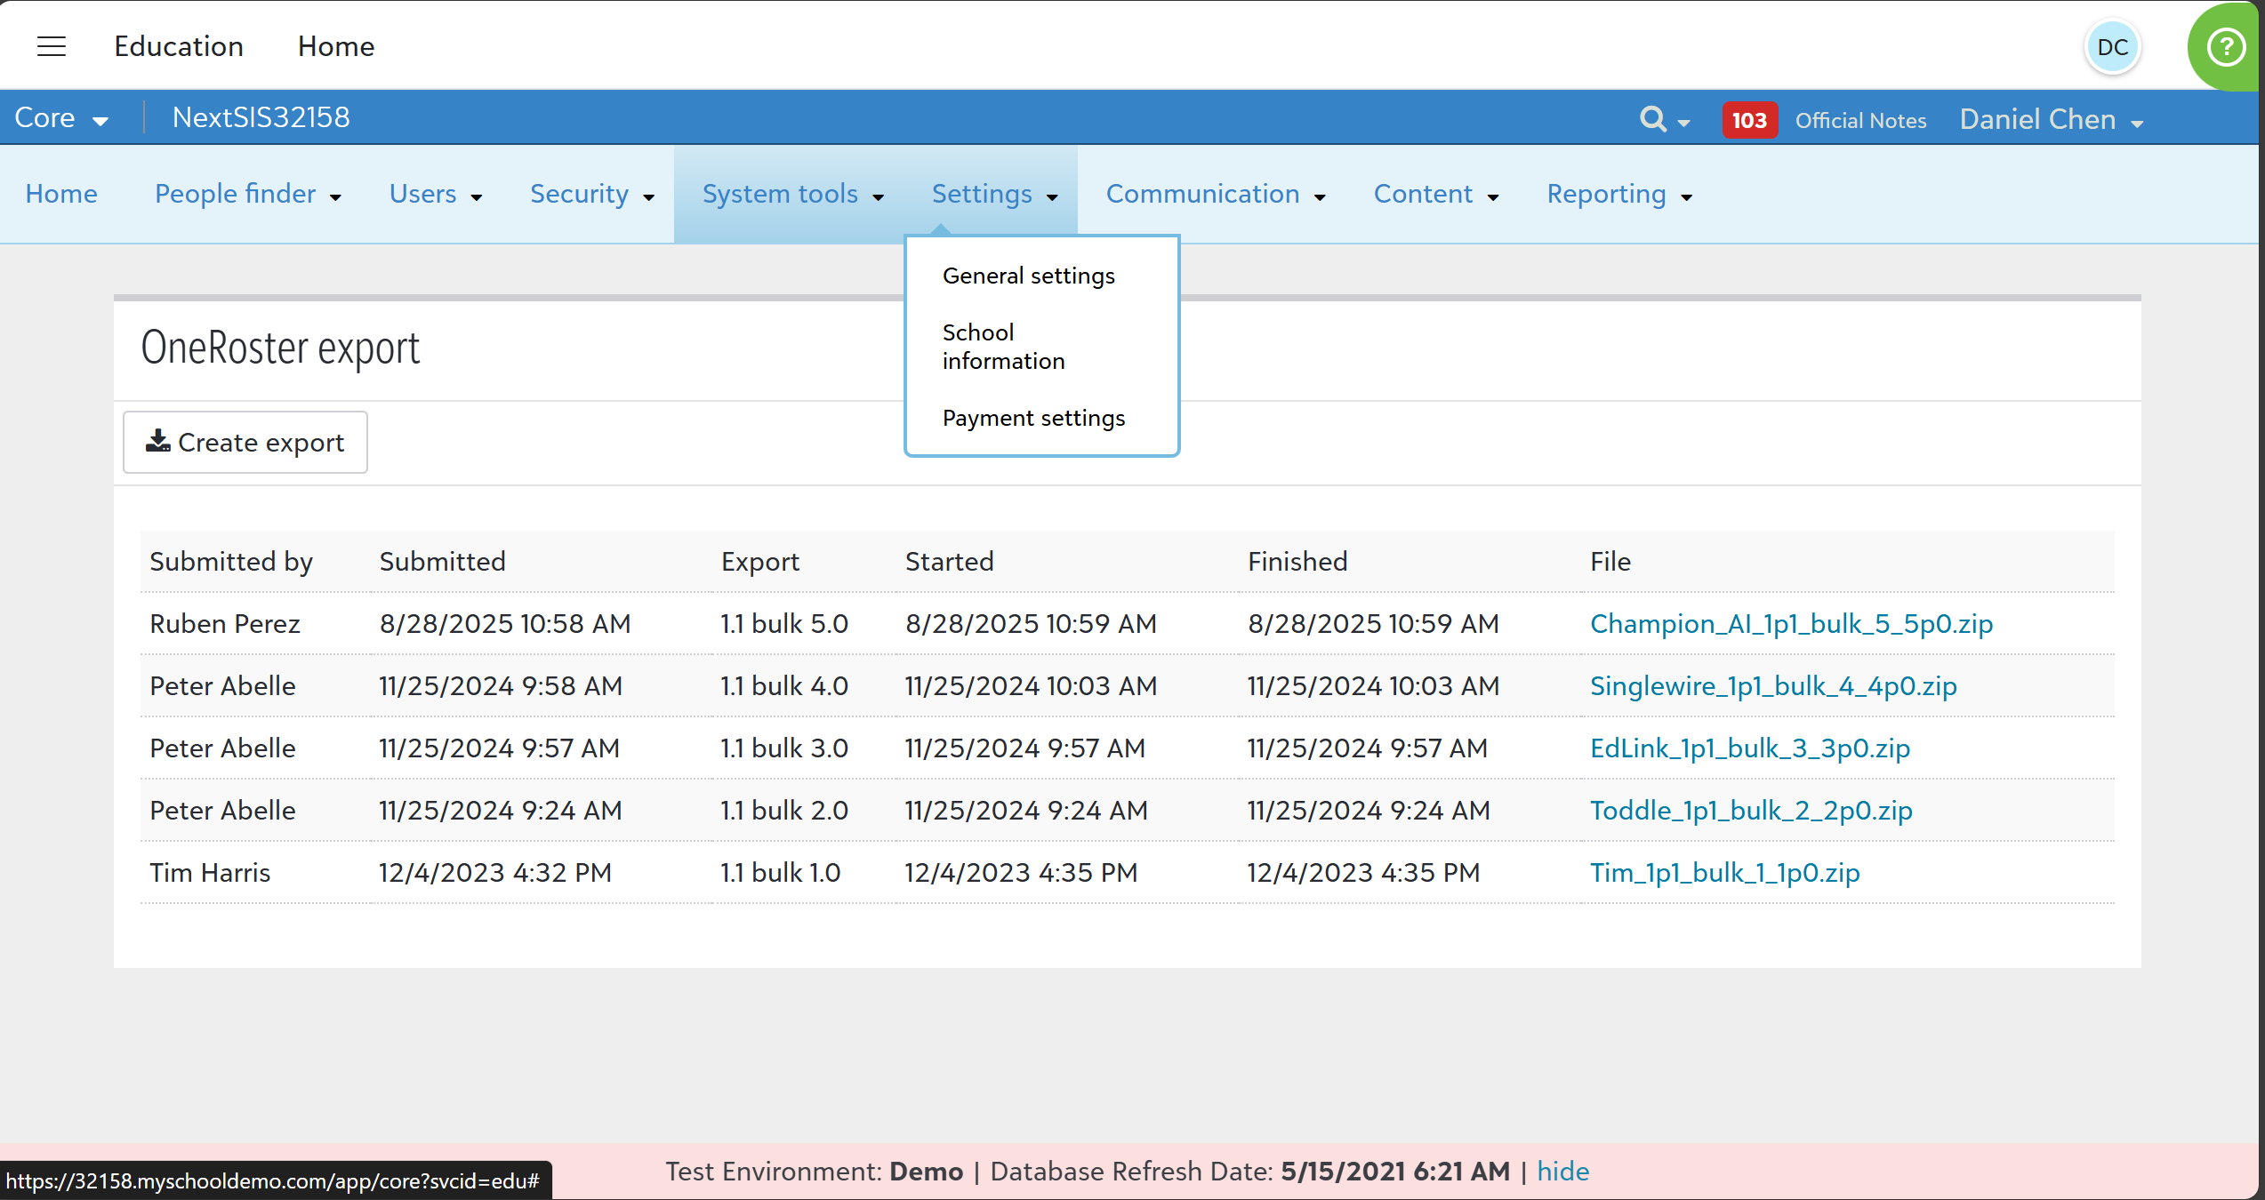Click the DC user avatar
The height and width of the screenshot is (1200, 2265).
coord(2112,47)
